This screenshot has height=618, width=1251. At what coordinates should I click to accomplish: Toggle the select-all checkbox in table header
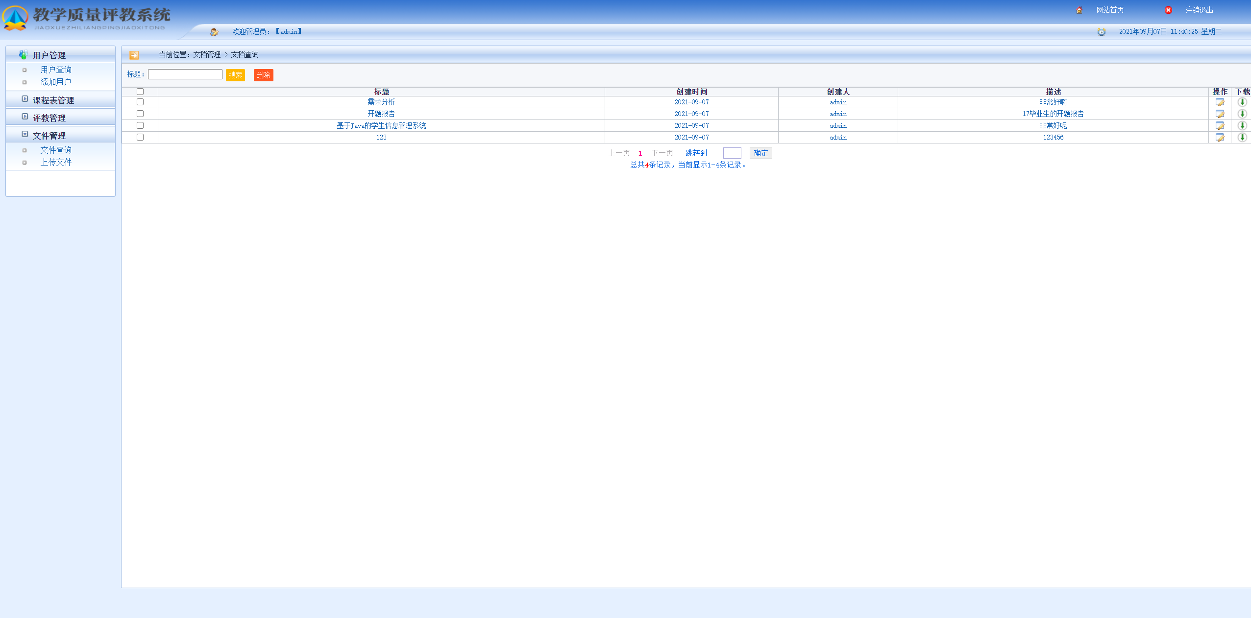pos(140,92)
